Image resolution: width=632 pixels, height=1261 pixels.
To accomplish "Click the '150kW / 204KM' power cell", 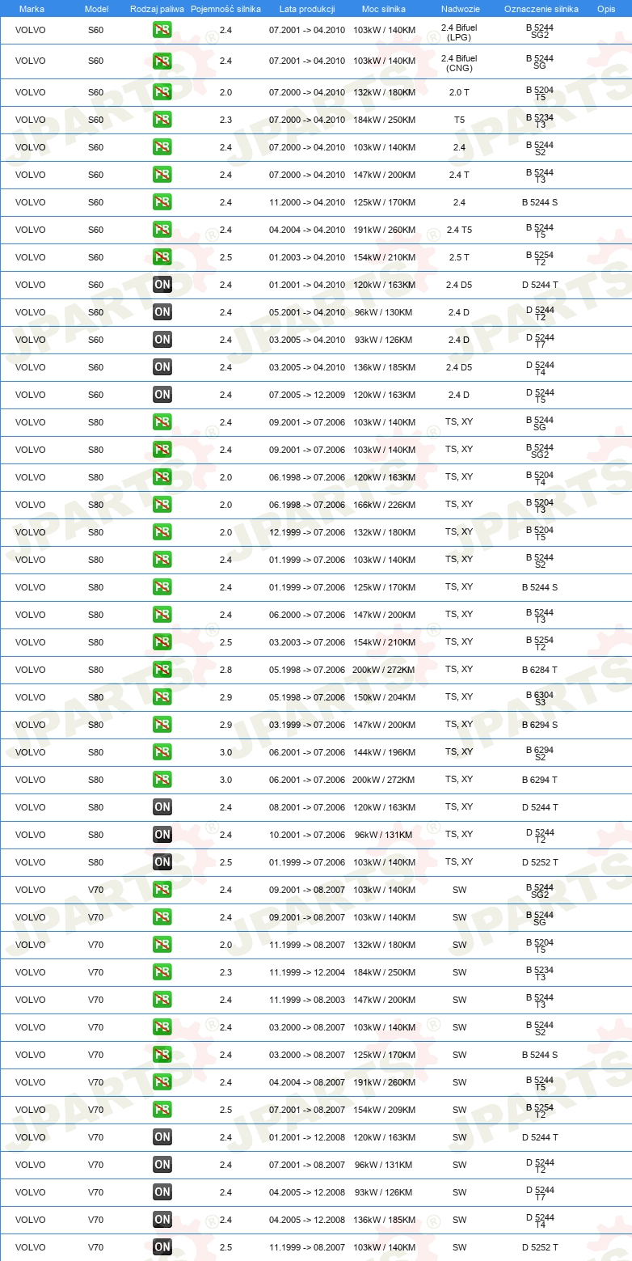I will [384, 697].
